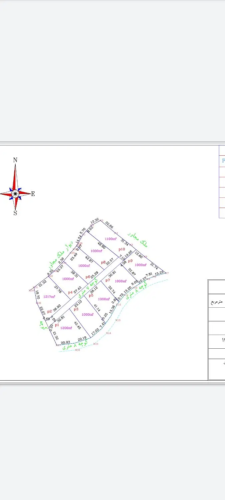The height and width of the screenshot is (500, 225).
Task: Click the 25.29 dimension value
Action: tap(94, 275)
